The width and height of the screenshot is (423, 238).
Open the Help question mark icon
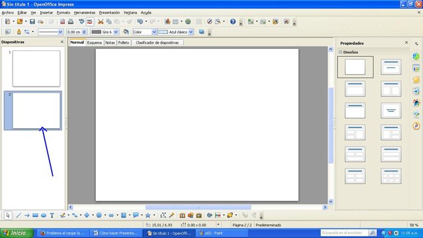[233, 22]
